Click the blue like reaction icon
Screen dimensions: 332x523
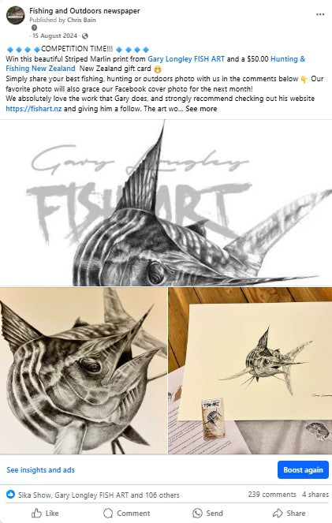click(x=11, y=495)
